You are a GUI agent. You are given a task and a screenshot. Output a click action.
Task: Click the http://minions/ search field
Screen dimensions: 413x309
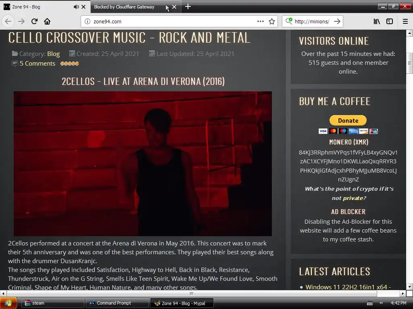312,22
